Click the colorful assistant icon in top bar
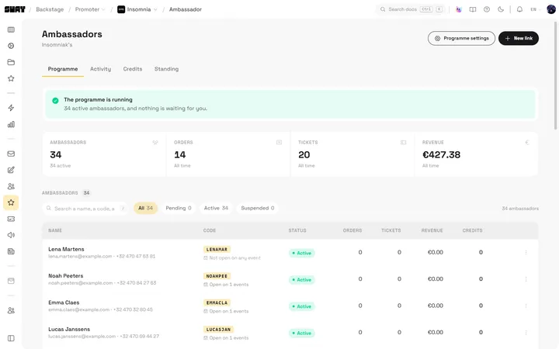Viewport: 559px width, 349px height. [459, 9]
